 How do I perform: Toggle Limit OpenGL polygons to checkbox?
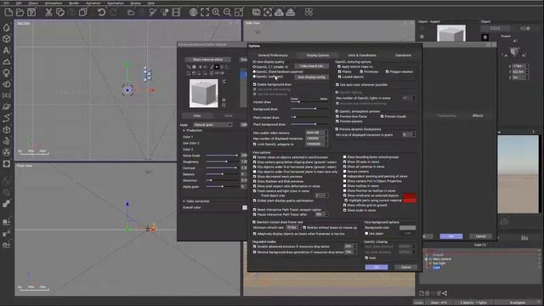click(255, 144)
